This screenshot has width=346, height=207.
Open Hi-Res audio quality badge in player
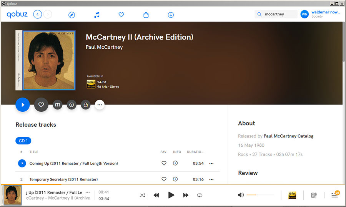[x=293, y=195]
